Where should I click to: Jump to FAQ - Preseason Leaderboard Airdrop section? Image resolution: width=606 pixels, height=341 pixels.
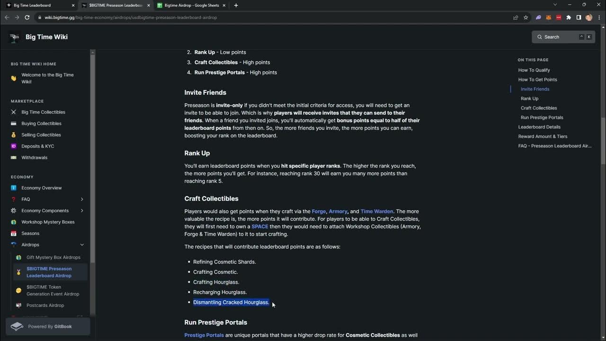coord(555,146)
